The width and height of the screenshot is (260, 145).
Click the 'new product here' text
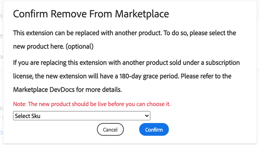pos(35,46)
